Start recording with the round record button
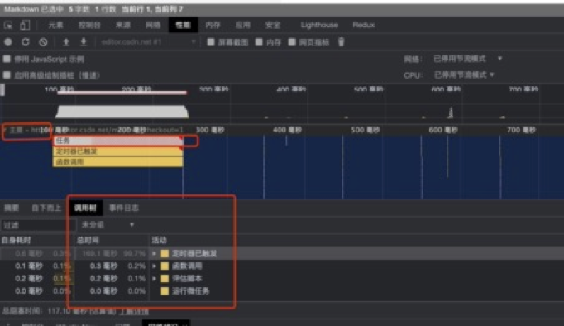The width and height of the screenshot is (564, 326). (8, 42)
